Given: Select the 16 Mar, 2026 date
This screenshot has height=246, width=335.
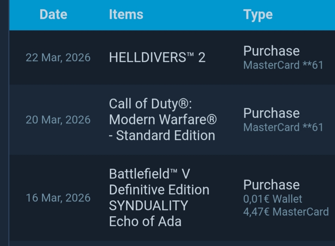Looking at the screenshot, I should click(x=58, y=198).
